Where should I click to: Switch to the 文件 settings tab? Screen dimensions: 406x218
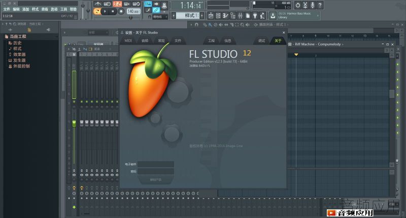pyautogui.click(x=178, y=41)
